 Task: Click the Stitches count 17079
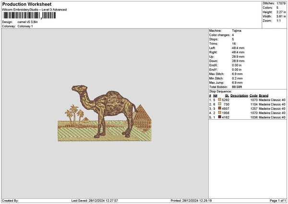281,3
